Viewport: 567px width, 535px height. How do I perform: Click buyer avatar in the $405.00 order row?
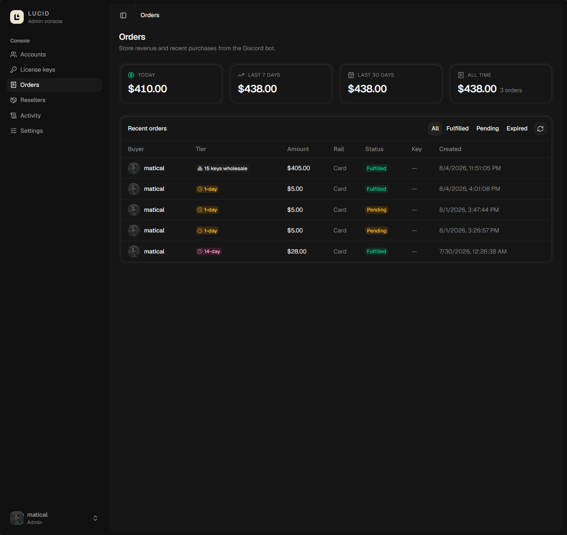coord(134,168)
